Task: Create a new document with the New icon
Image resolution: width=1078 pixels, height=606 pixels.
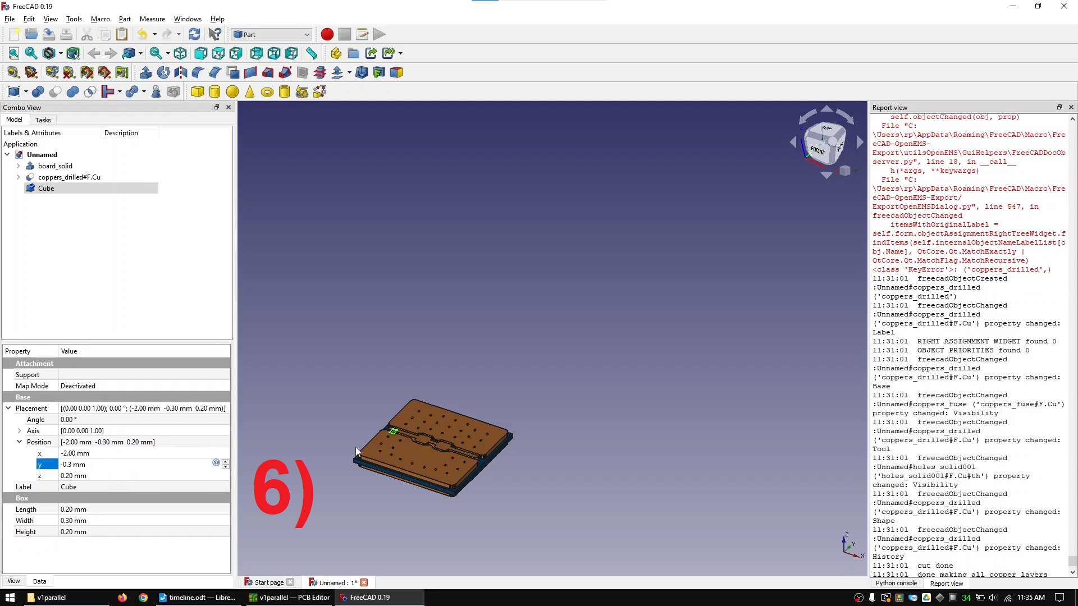Action: (x=14, y=34)
